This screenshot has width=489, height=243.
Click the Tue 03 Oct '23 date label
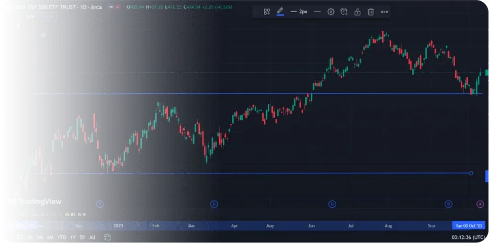point(469,226)
